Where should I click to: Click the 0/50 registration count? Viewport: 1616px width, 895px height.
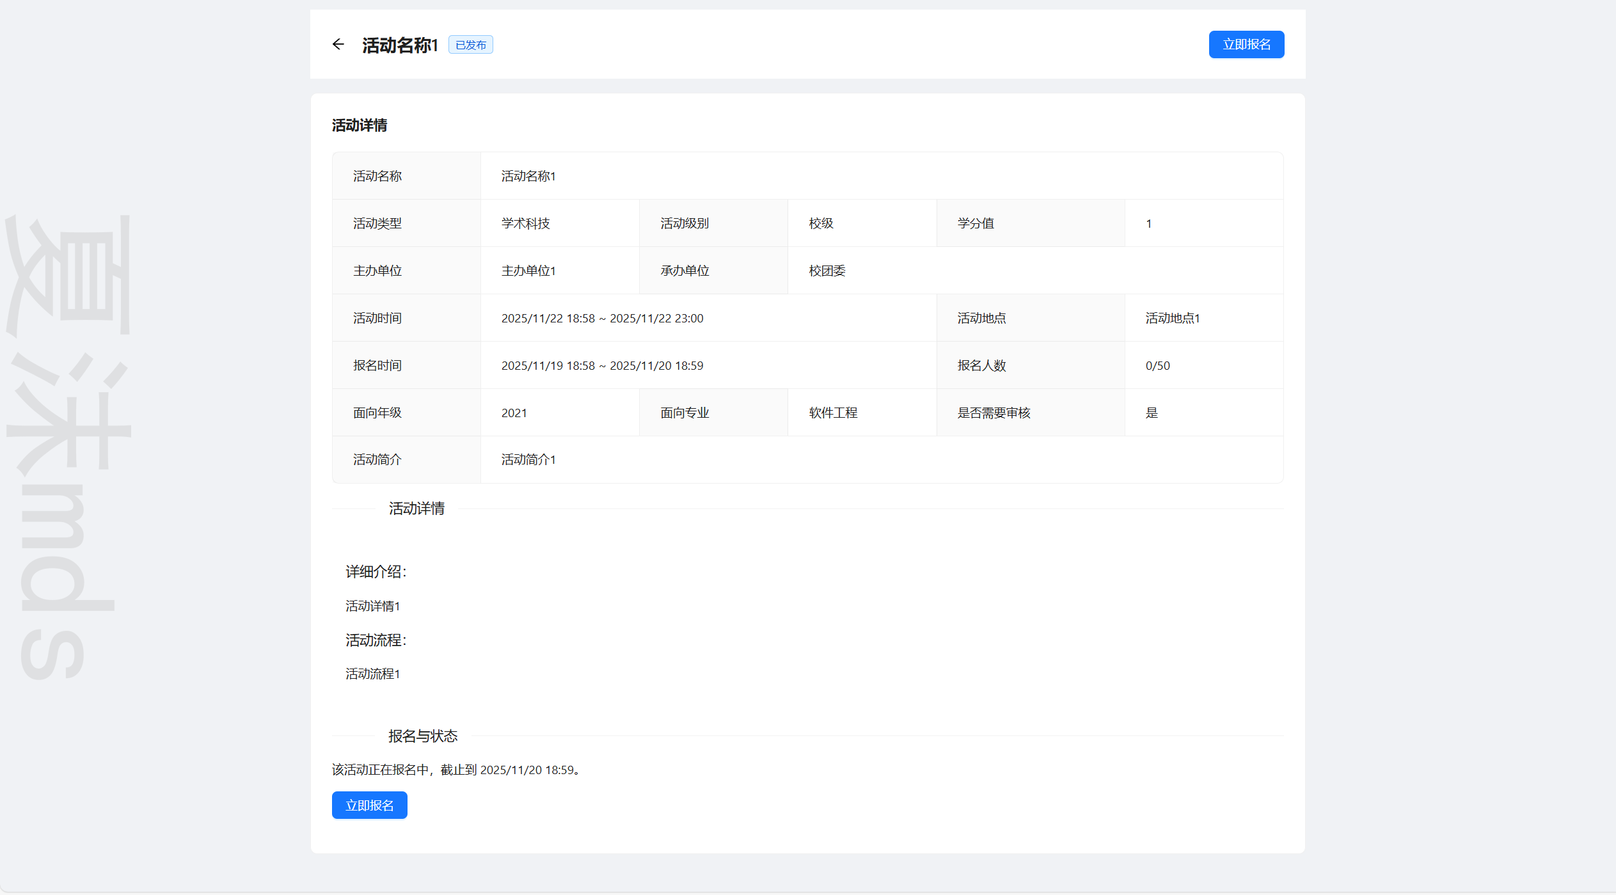point(1157,365)
